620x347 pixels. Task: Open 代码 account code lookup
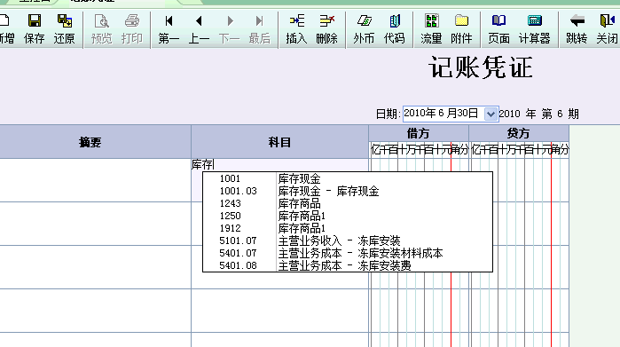pos(394,29)
